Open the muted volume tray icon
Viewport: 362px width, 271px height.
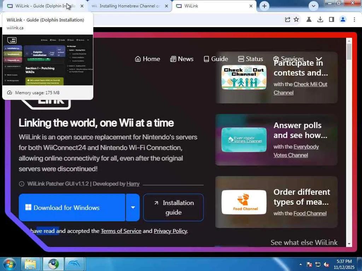click(x=326, y=265)
